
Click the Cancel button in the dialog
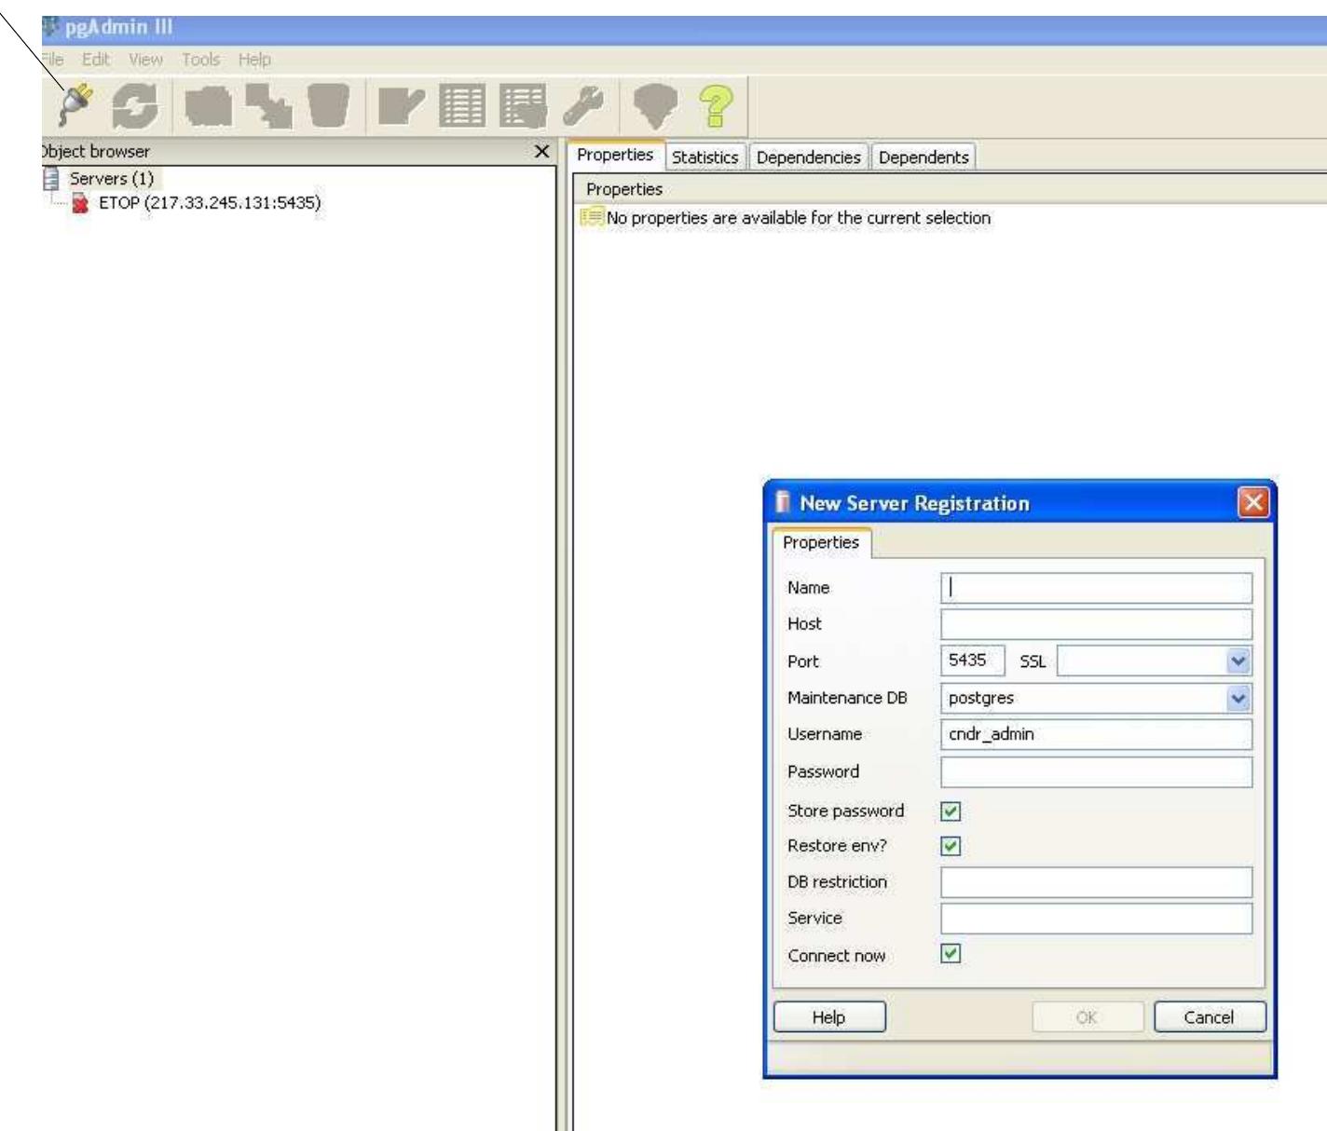click(1210, 1017)
